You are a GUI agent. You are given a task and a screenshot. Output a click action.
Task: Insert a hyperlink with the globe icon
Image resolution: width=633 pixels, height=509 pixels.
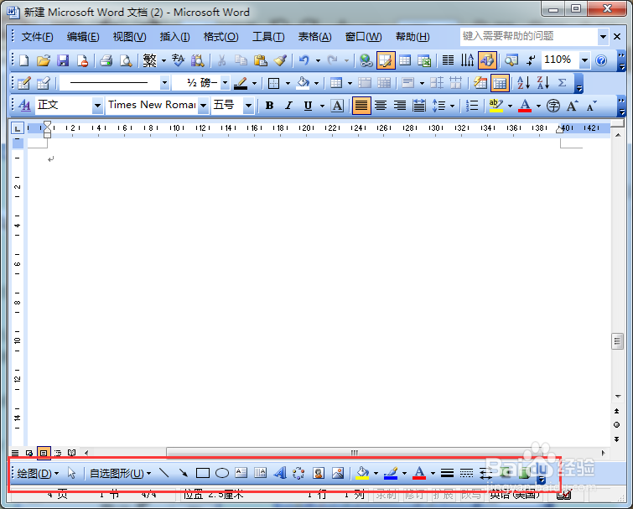(366, 60)
